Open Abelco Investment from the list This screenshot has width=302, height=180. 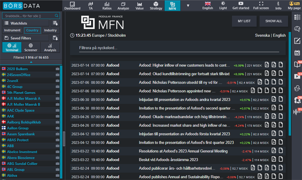tap(22, 152)
